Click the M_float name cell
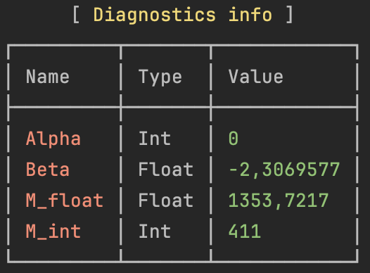Viewport: 370px width, 273px height. 65,201
